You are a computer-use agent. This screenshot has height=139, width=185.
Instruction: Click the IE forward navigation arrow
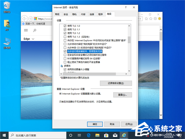click(x=31, y=19)
